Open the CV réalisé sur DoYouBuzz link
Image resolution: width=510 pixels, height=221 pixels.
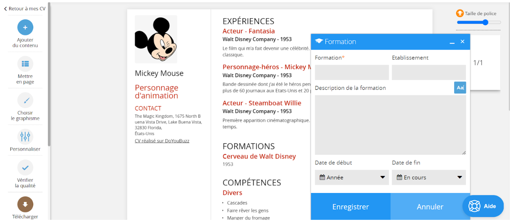coord(162,141)
